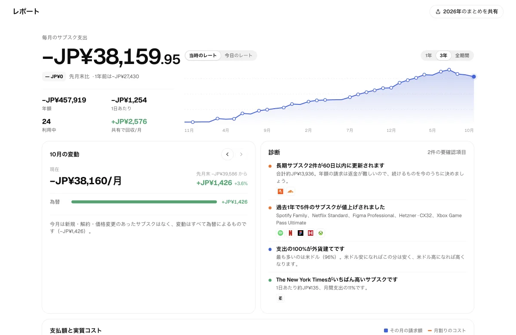This screenshot has height=335, width=516.
Task: Go to the previous month in 10月の変動
Action: coord(227,154)
